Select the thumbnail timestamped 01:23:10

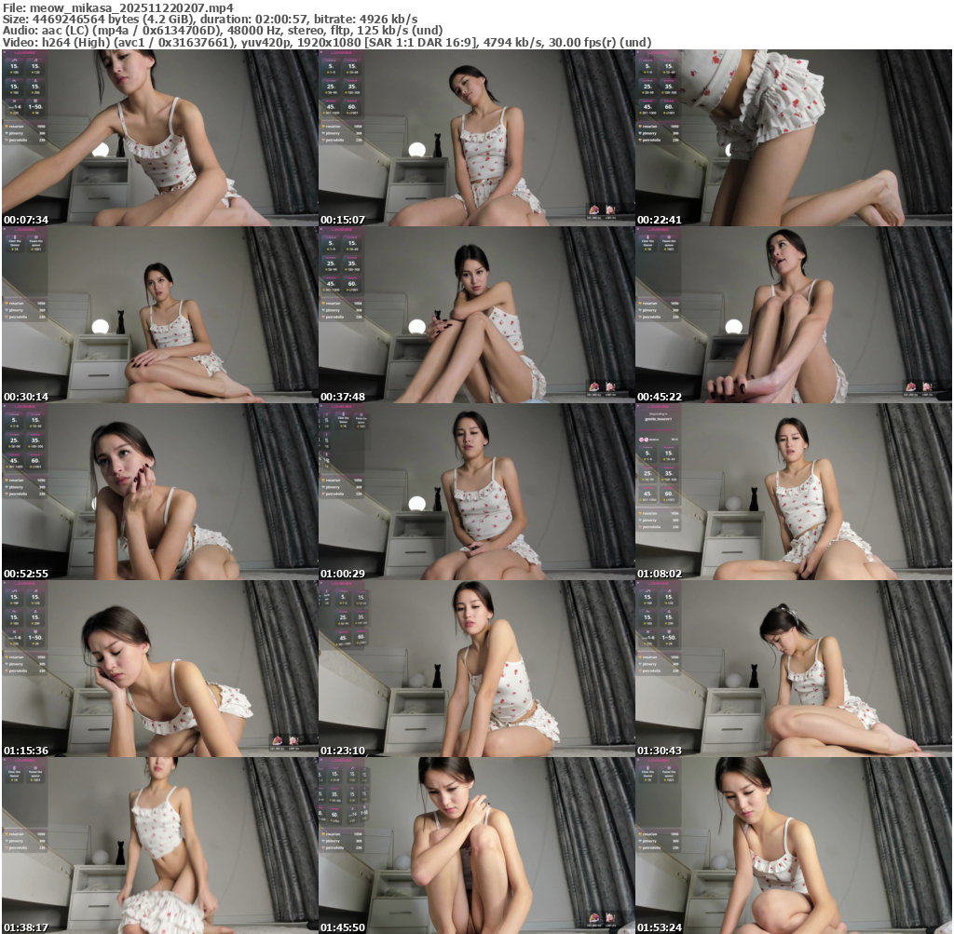[477, 669]
